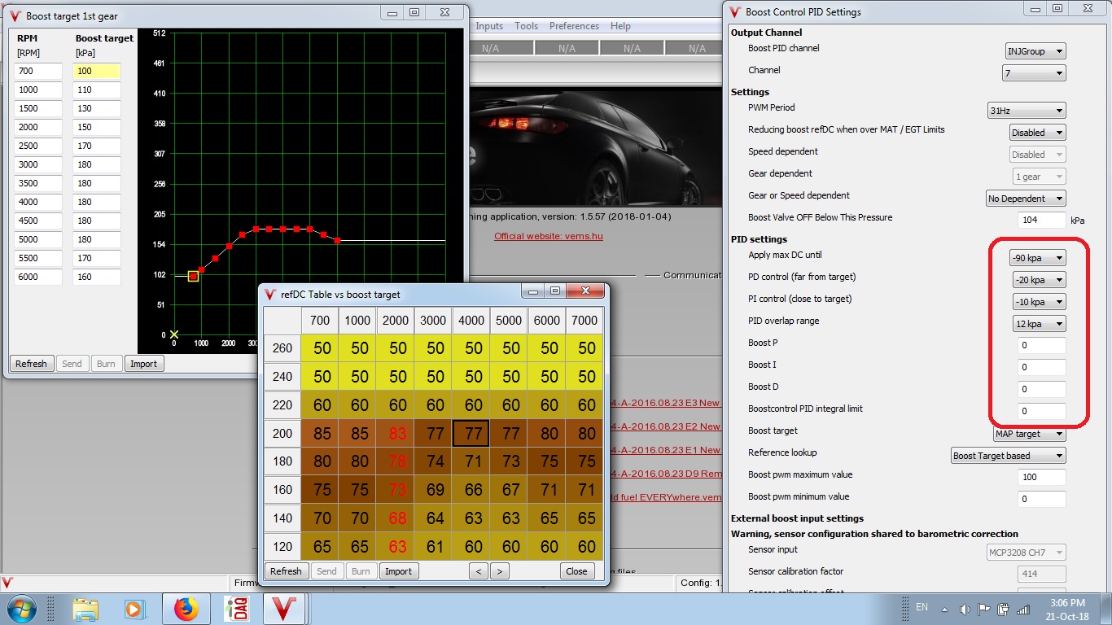Expand the Boost PID channel dropdown
Image resolution: width=1112 pixels, height=625 pixels.
click(1035, 51)
